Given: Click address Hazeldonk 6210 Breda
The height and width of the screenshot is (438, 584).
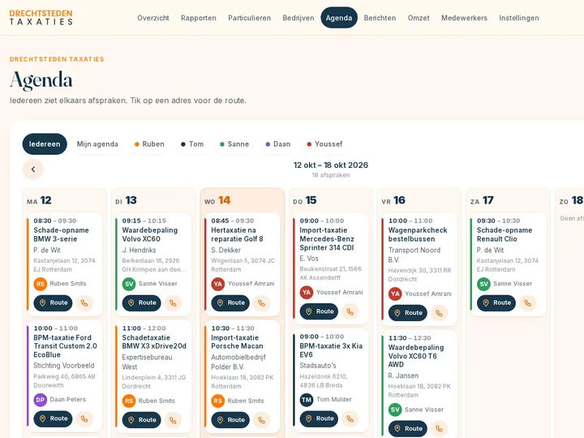Looking at the screenshot, I should pos(324,381).
